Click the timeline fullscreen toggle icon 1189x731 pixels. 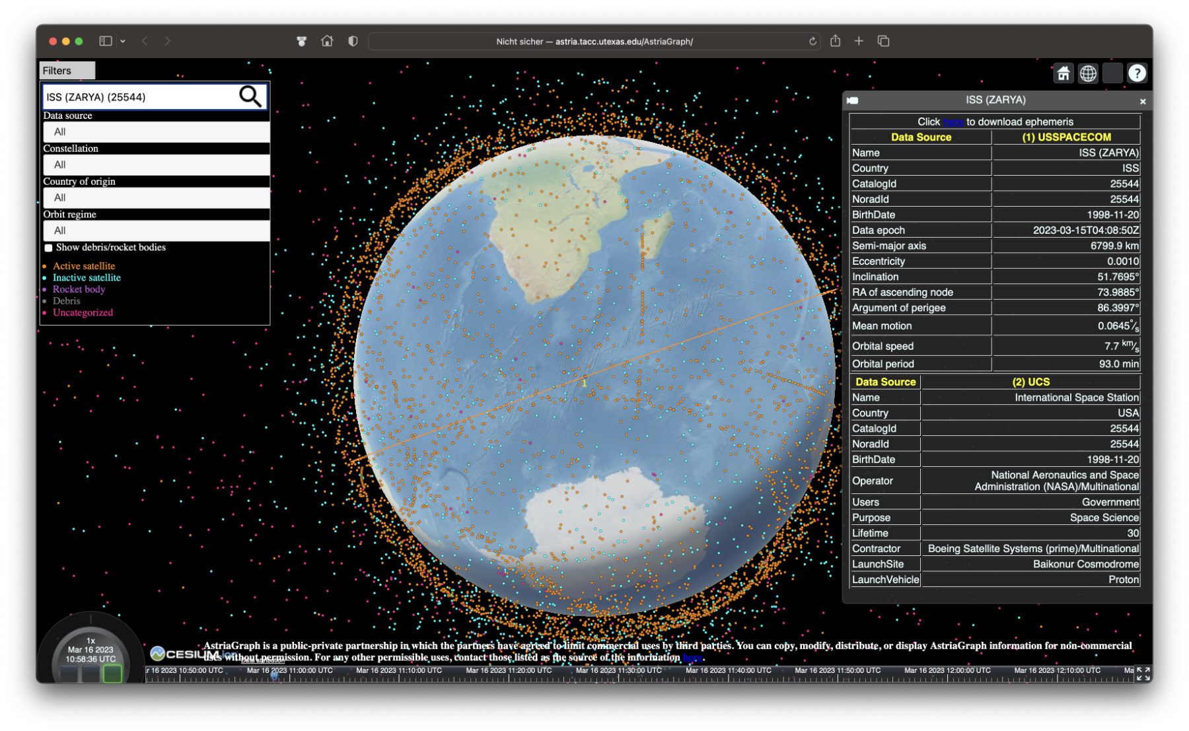[1143, 674]
